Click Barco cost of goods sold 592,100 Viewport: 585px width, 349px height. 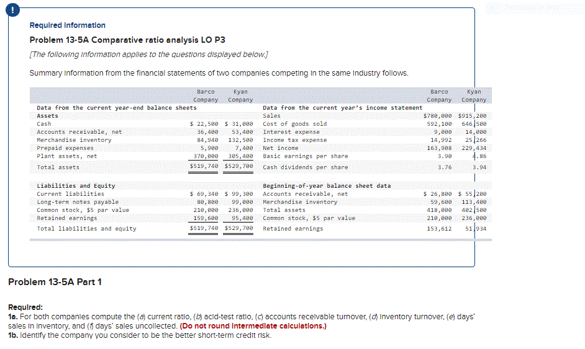click(439, 123)
